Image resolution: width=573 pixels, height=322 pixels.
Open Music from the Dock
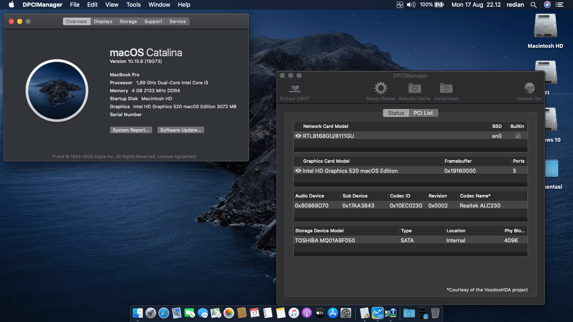[x=294, y=313]
